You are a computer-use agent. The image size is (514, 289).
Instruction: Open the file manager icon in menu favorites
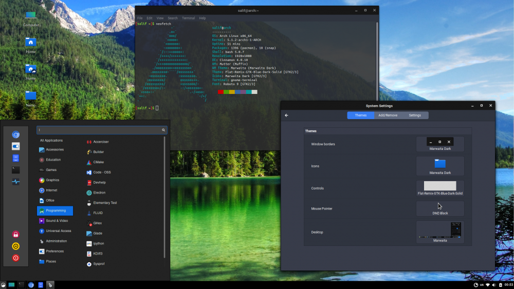coord(15,158)
